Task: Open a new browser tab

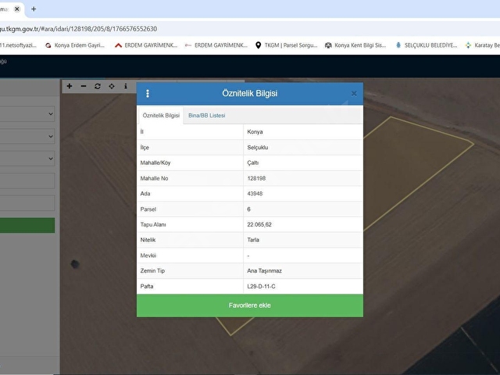Action: 34,9
